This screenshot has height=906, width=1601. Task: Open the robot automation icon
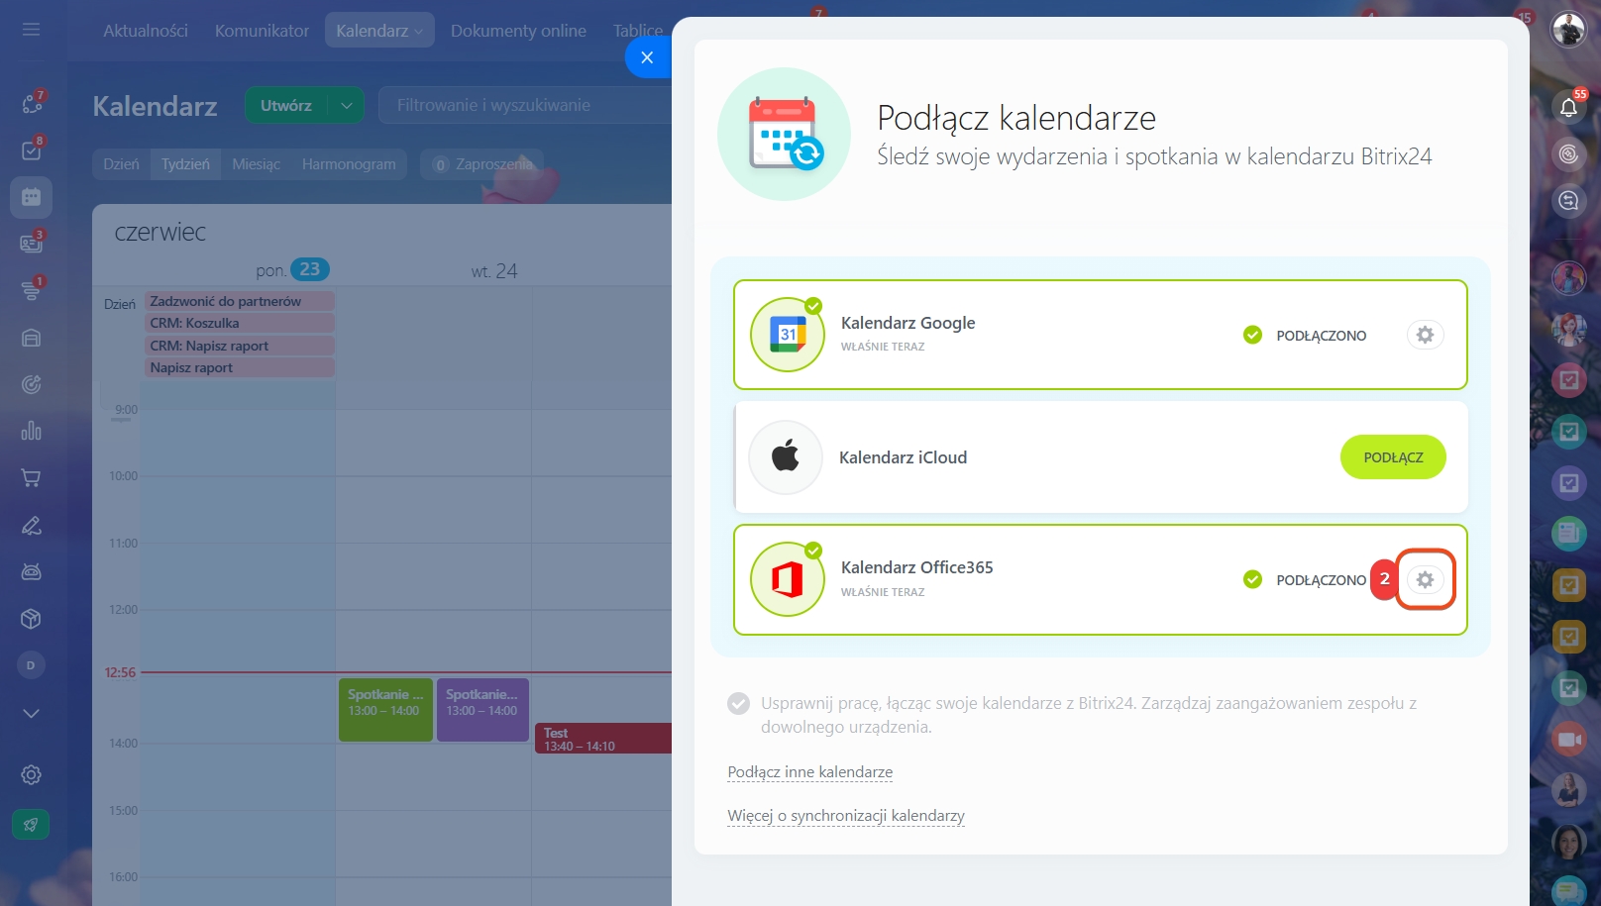(x=31, y=571)
